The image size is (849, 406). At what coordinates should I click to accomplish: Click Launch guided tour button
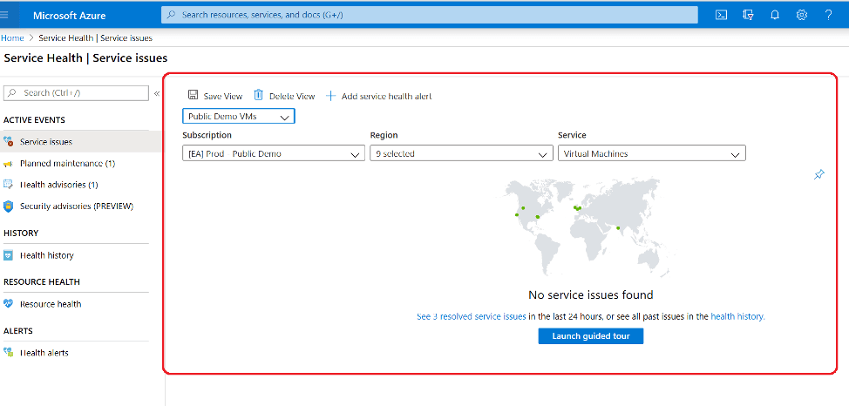[591, 336]
